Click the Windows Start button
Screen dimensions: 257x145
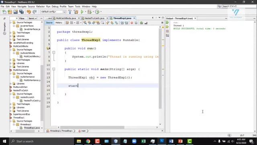tap(4, 141)
